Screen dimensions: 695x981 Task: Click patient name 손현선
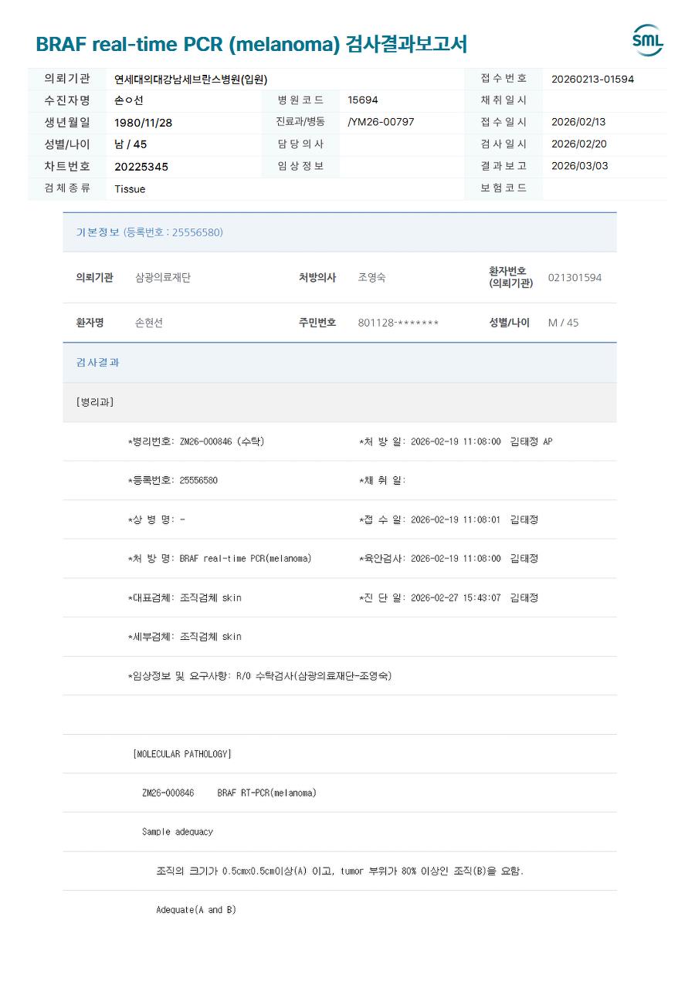coord(149,323)
